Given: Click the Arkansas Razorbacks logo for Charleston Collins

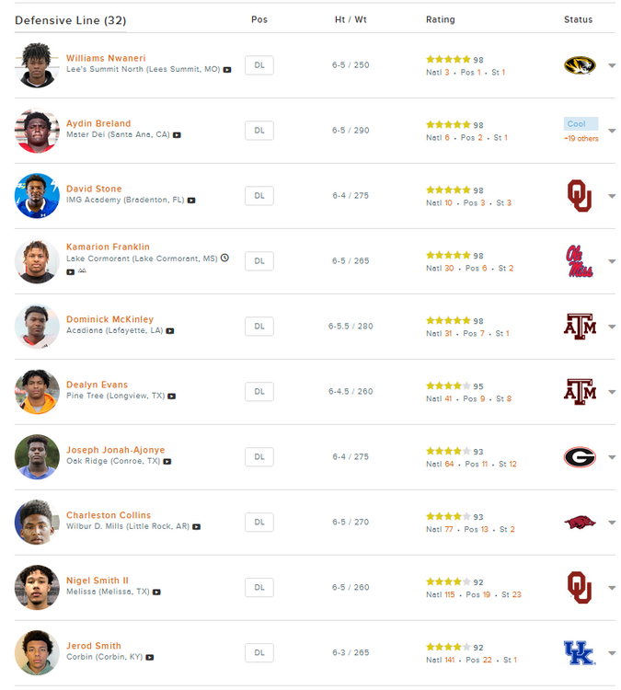Looking at the screenshot, I should (x=580, y=523).
